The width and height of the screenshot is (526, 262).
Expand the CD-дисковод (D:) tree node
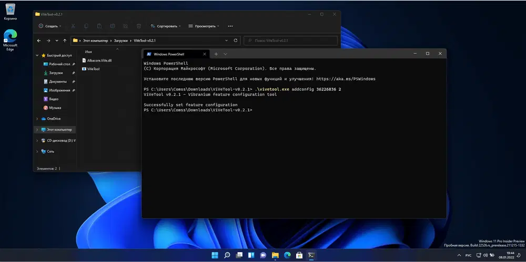[37, 141]
